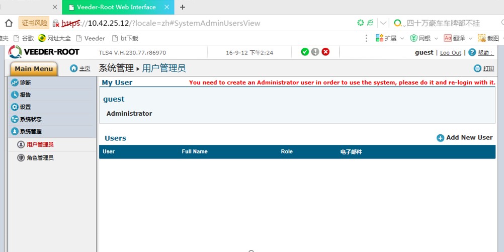Click the home page icon
This screenshot has width=504, height=252.
[x=74, y=68]
